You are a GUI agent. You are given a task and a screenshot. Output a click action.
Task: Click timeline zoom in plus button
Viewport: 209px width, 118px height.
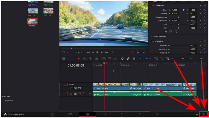click(x=191, y=58)
